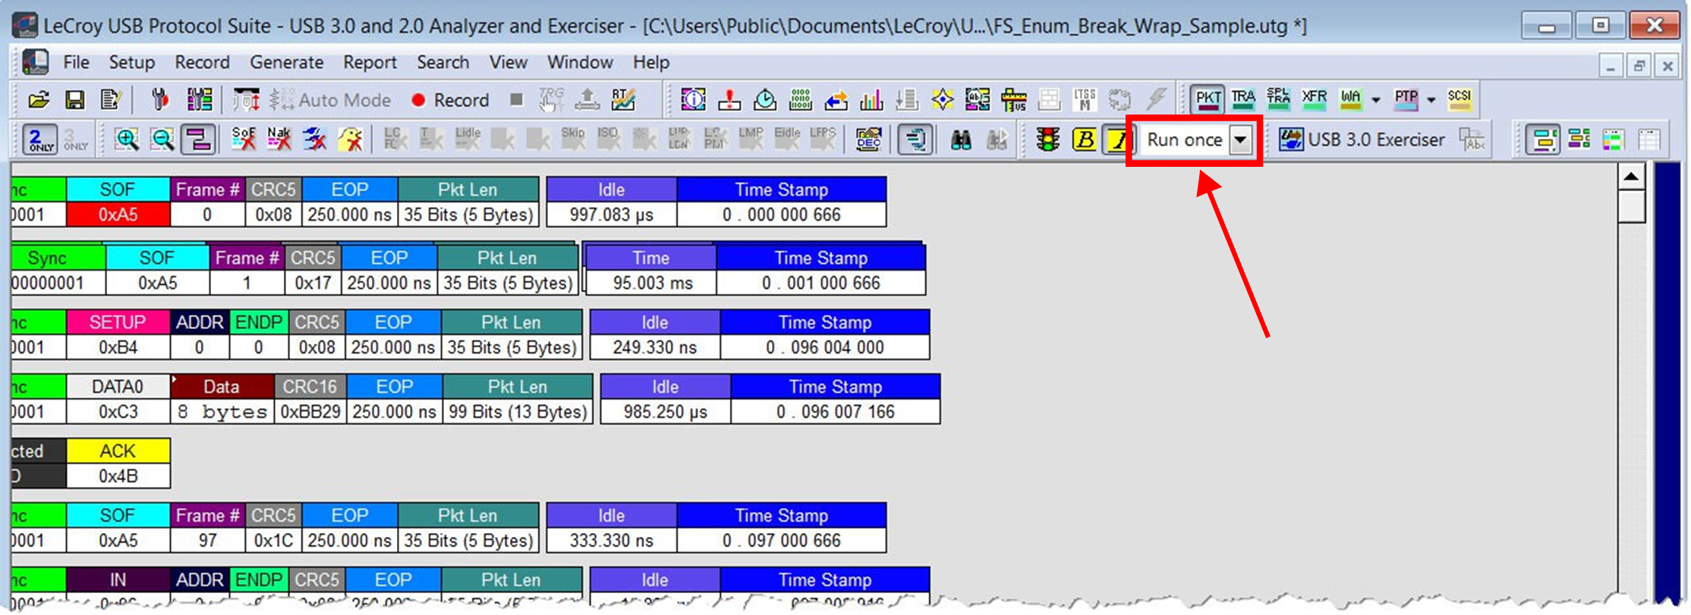Select the yellow ACK packet cell
1691x615 pixels.
(118, 451)
